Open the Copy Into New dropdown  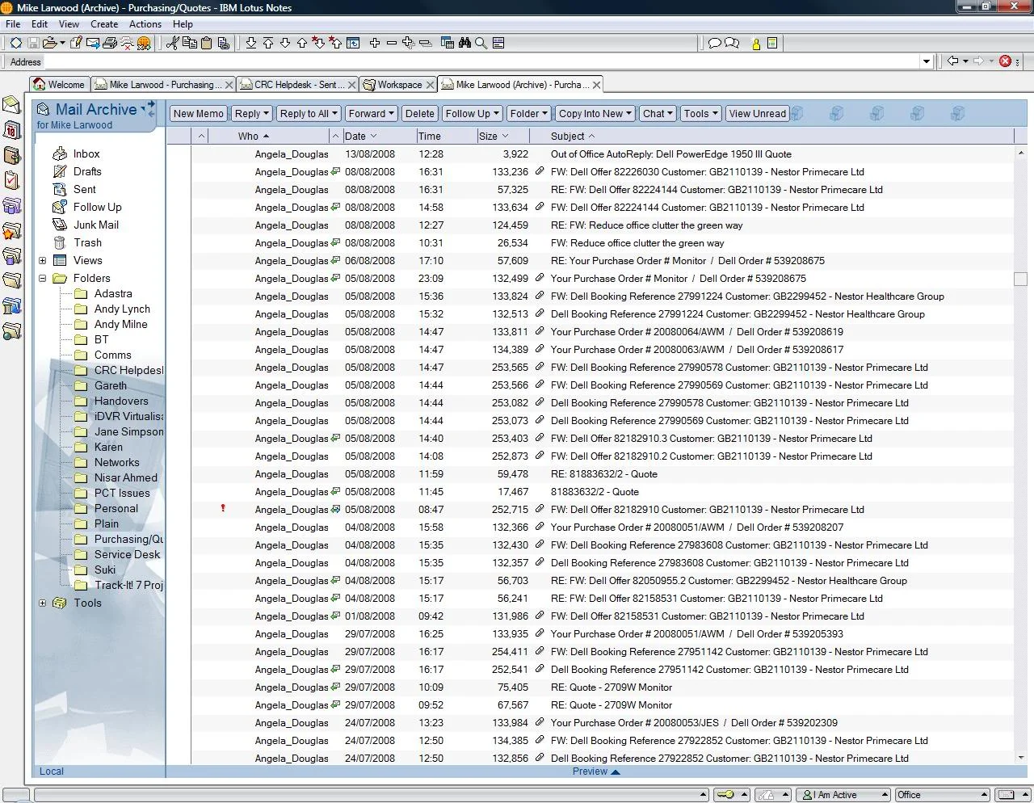(x=595, y=114)
